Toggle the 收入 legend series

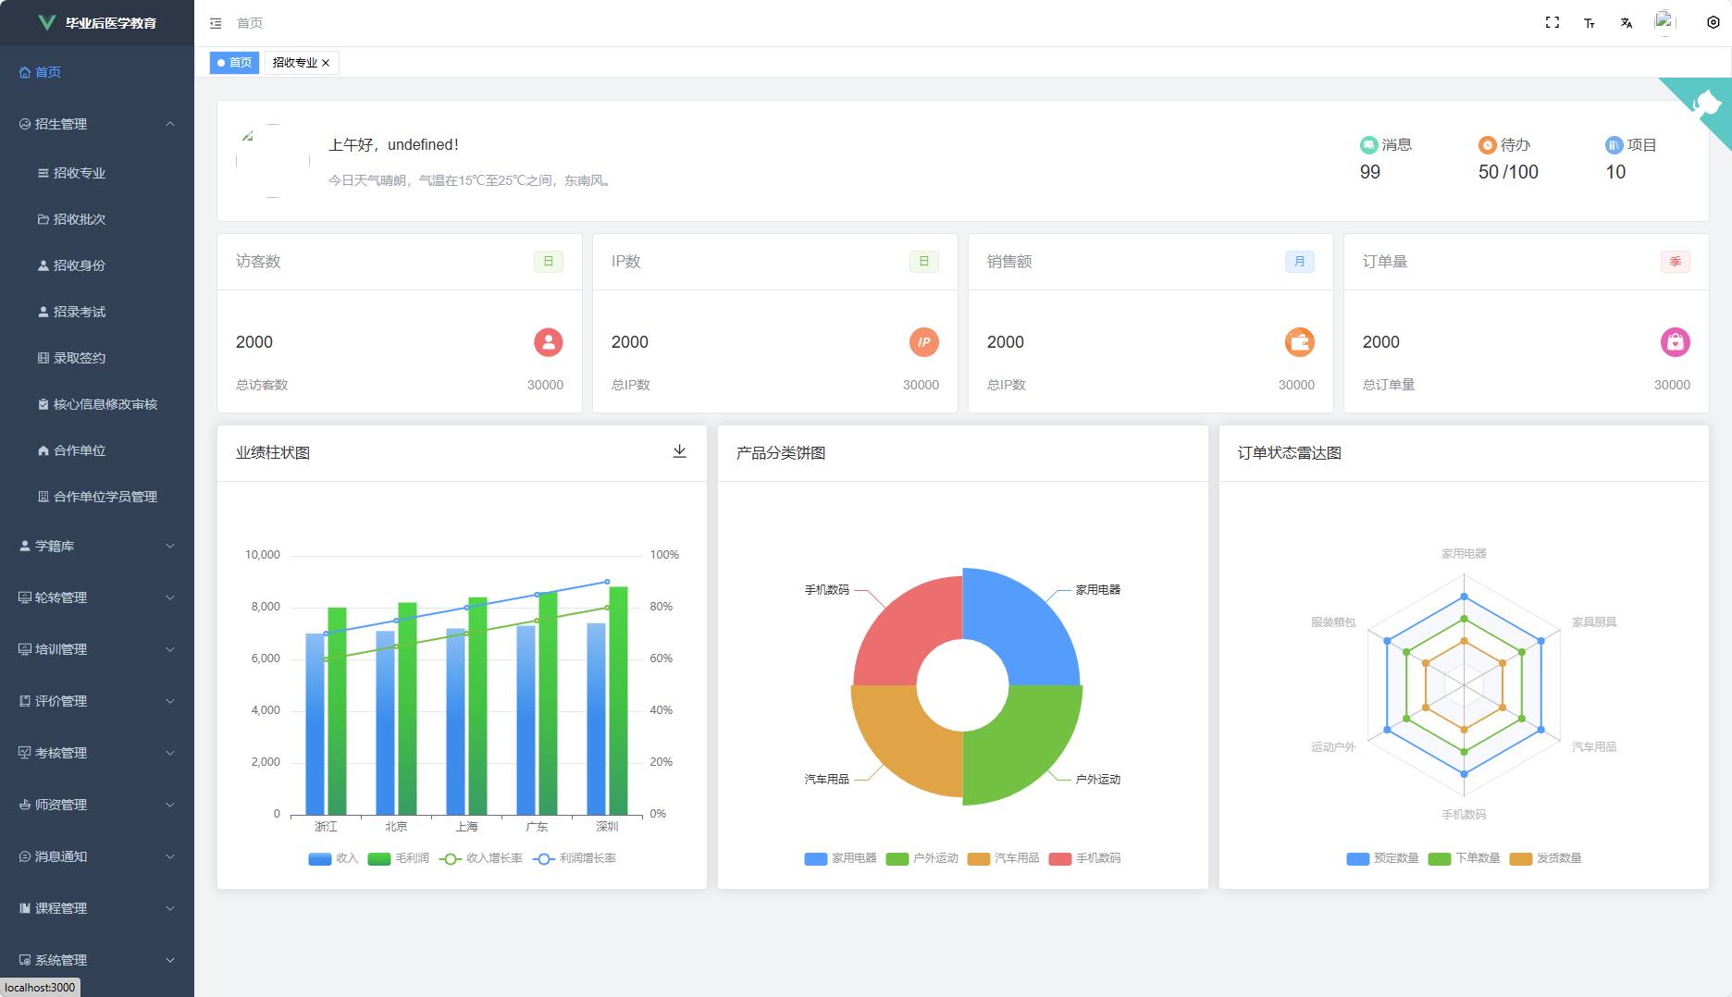click(332, 858)
